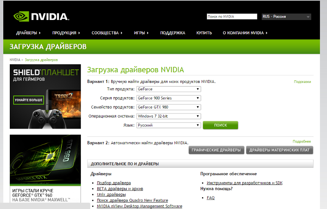The width and height of the screenshot is (327, 209).
Task: Open 'NVIDIA nView Desktop Management Software' link
Action: [139, 206]
